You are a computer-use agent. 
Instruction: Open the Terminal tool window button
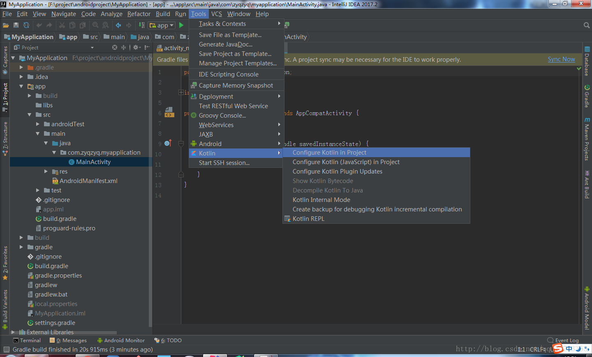[27, 341]
